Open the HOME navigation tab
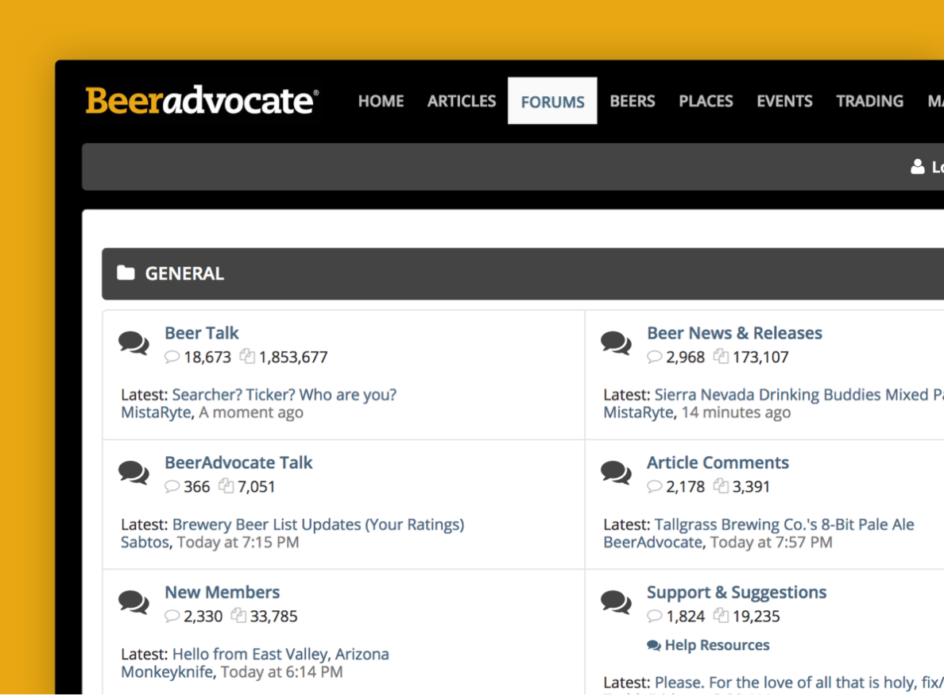The width and height of the screenshot is (944, 696). click(381, 102)
